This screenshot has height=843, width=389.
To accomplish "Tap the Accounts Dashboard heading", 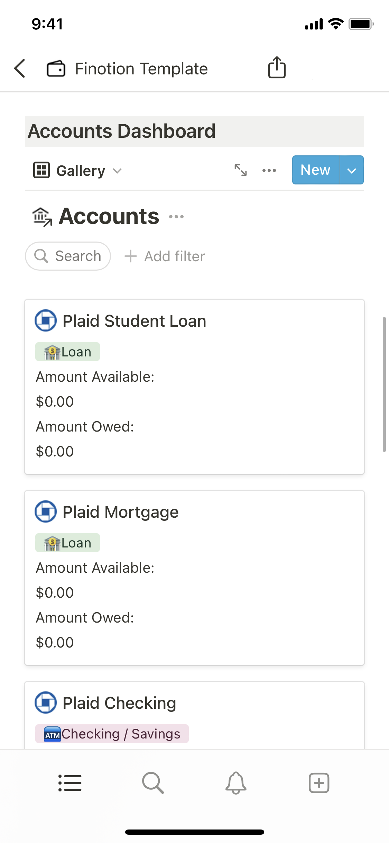I will tap(122, 131).
